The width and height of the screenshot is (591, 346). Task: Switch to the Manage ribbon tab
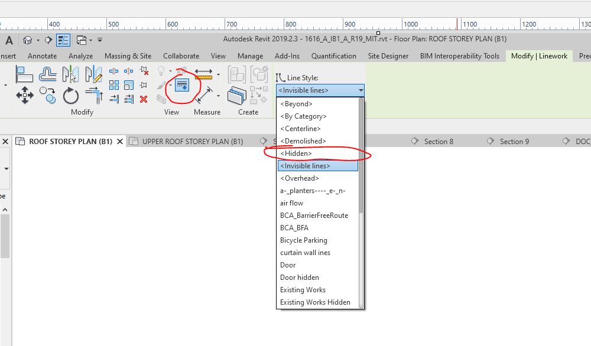250,56
